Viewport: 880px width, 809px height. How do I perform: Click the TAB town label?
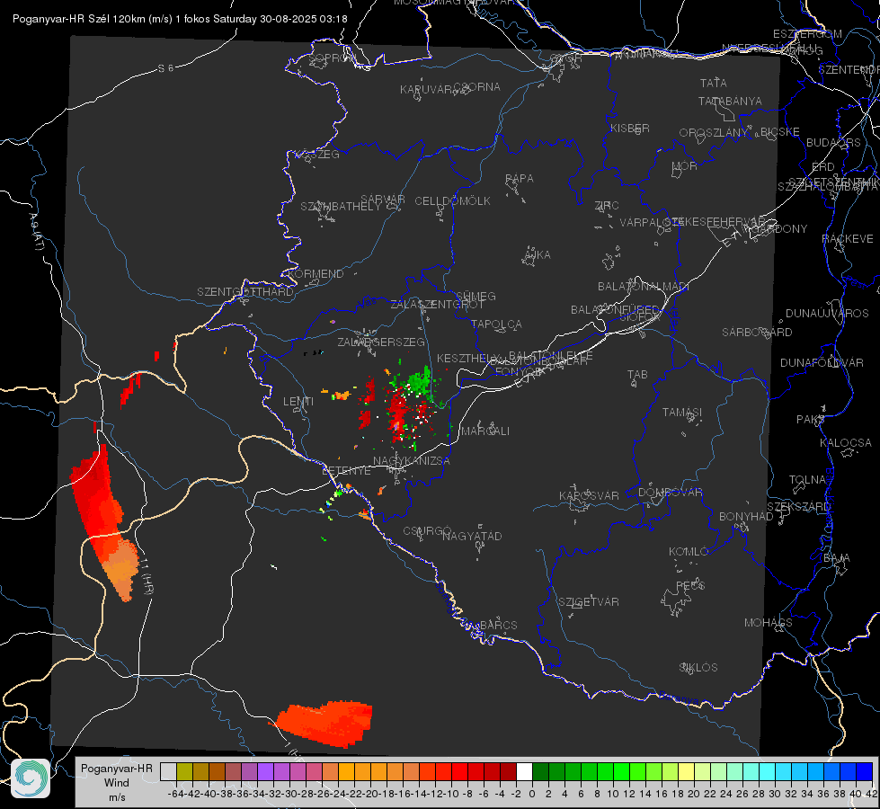pos(637,375)
